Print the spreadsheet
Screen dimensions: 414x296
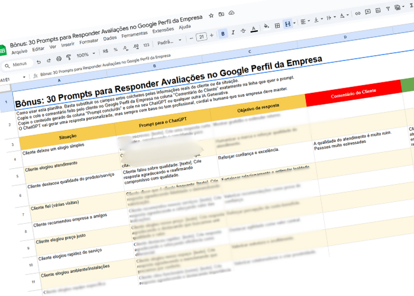pos(59,59)
